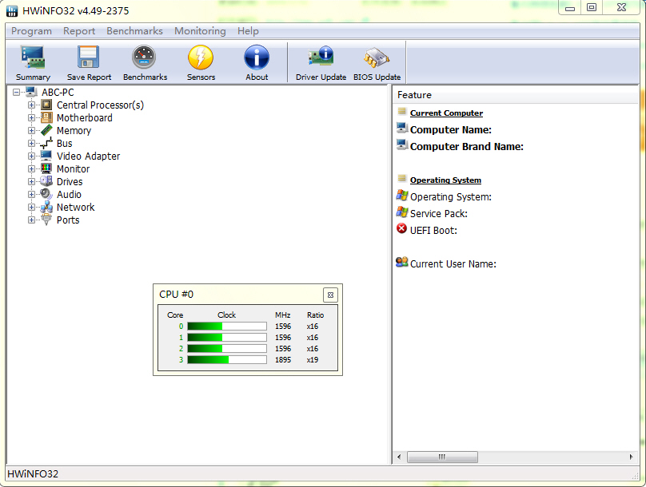The width and height of the screenshot is (646, 487).
Task: Expand the Network node
Action: [31, 208]
